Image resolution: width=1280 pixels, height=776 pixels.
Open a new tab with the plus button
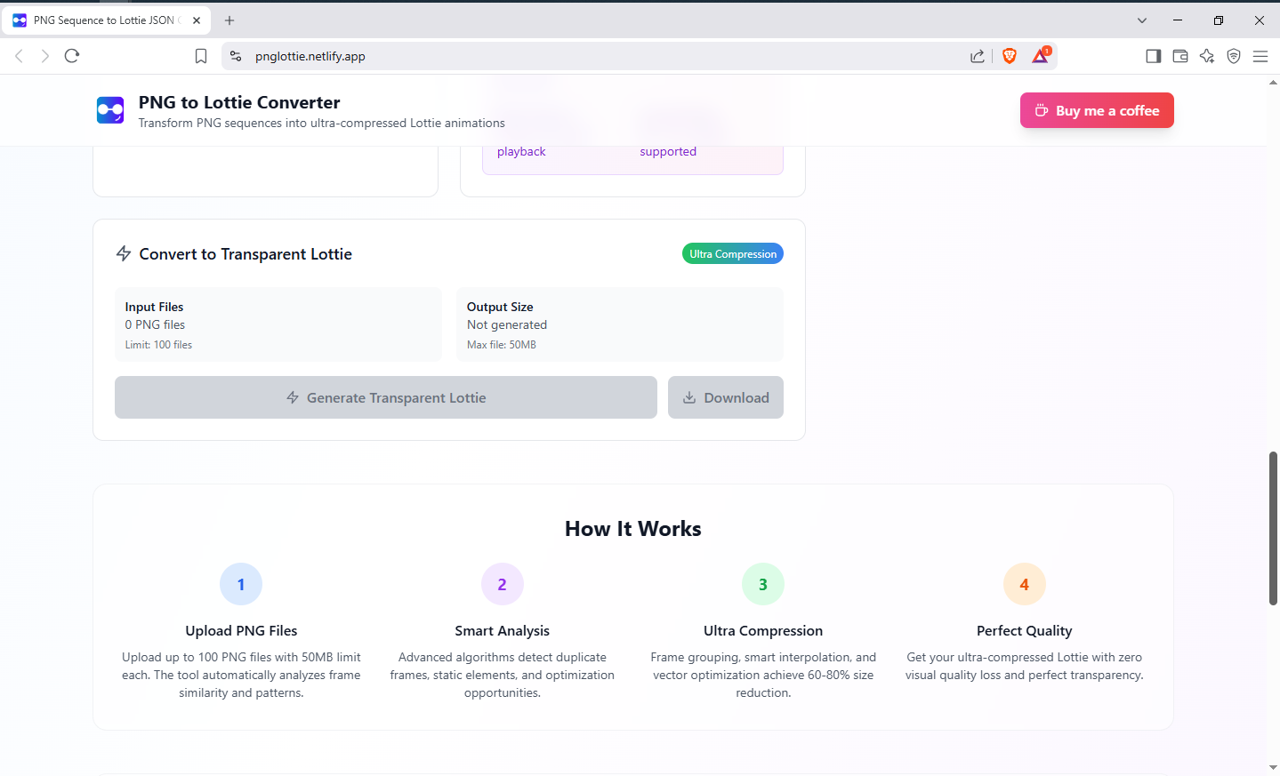pos(229,20)
